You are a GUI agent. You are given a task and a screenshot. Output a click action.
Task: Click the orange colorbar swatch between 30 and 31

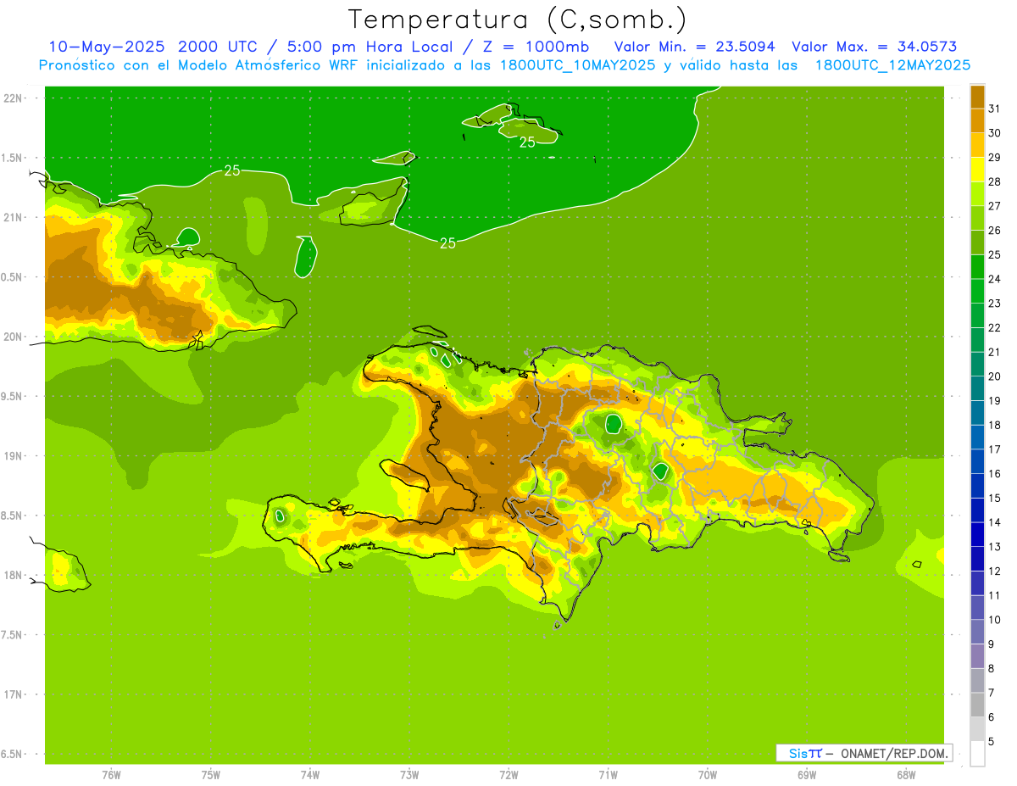[977, 121]
